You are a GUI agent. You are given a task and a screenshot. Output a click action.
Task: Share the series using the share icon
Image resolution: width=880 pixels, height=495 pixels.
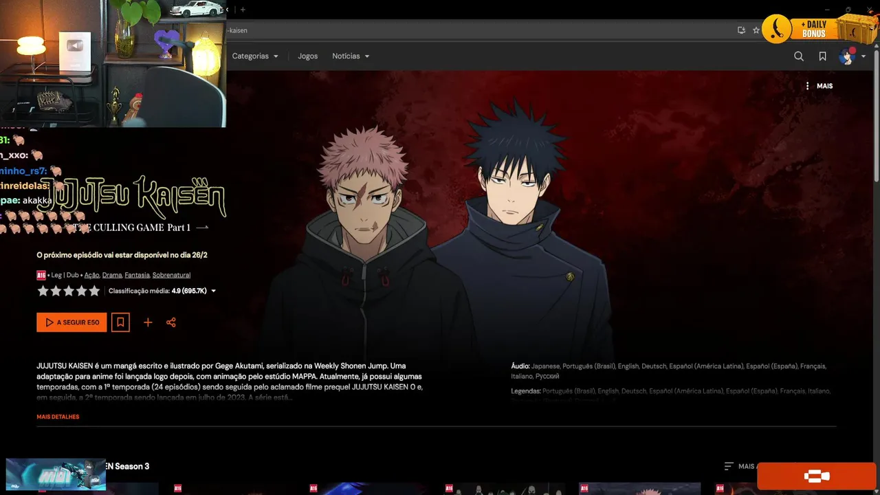click(x=171, y=322)
